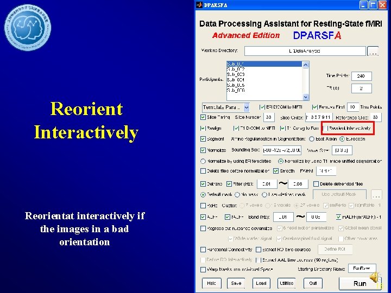Viewport: 391px width, 293px height.
Task: Open the Utilities button
Action: [287, 283]
